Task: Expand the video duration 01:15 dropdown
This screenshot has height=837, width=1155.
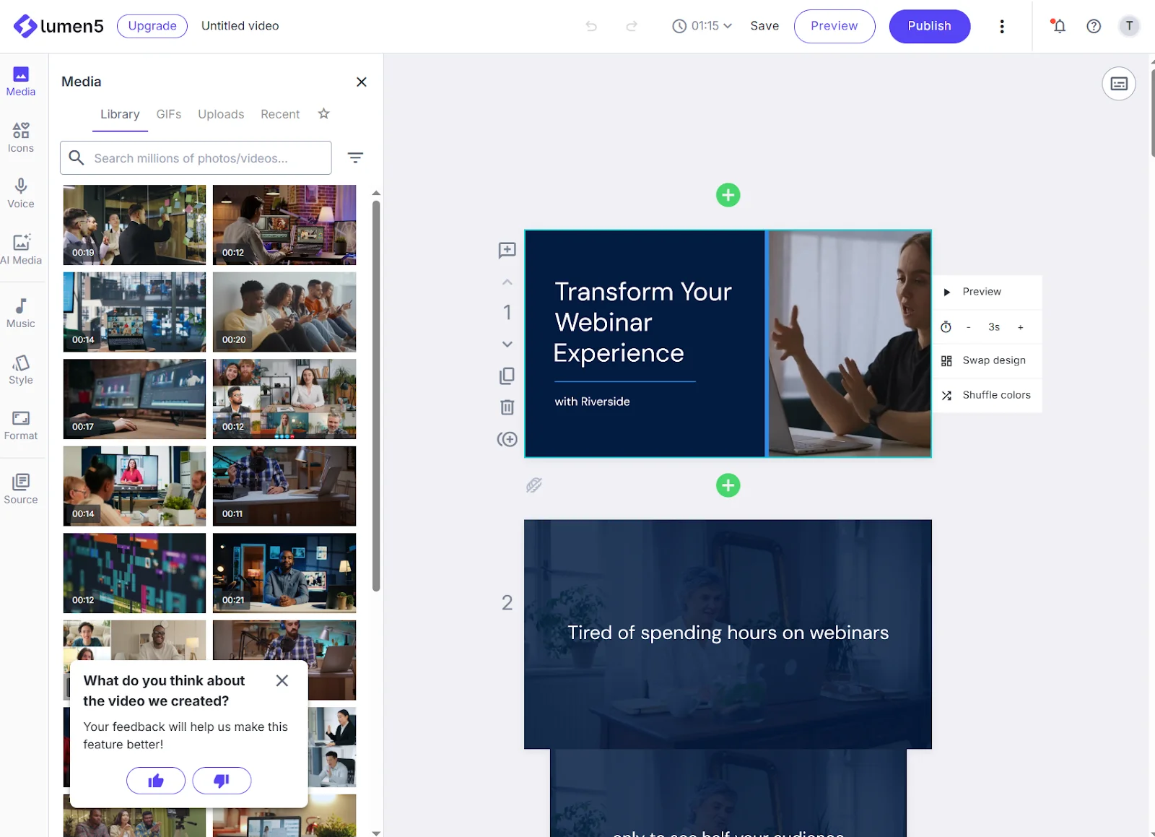Action: point(702,26)
